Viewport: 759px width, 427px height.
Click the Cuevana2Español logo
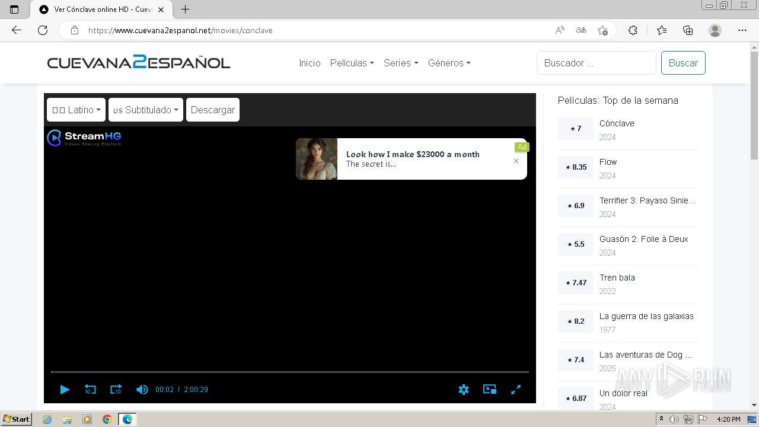pyautogui.click(x=139, y=62)
